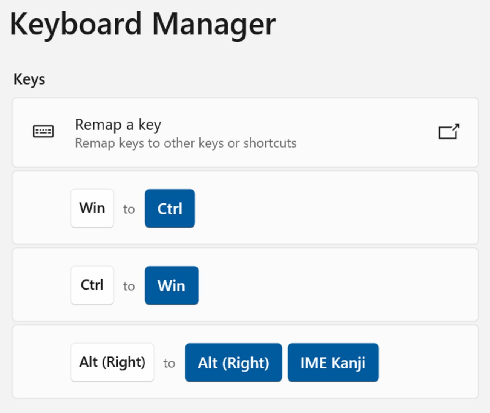Screen dimensions: 490x413
Task: Open the remap keys editor via external-window icon
Action: [449, 132]
